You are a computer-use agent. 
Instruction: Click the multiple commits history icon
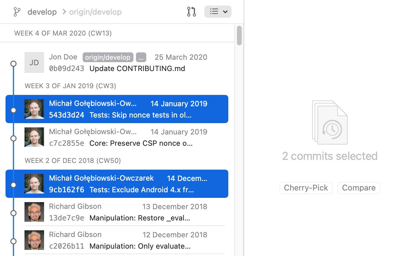point(330,122)
